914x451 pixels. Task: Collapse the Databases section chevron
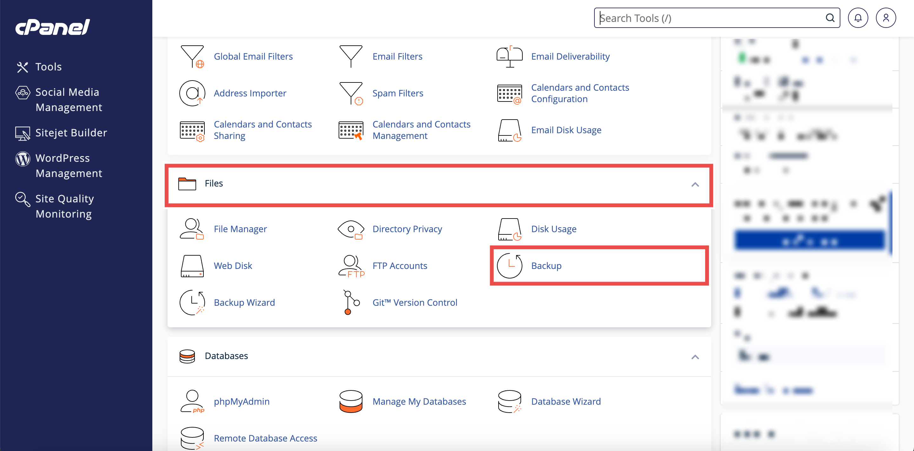[x=695, y=357]
